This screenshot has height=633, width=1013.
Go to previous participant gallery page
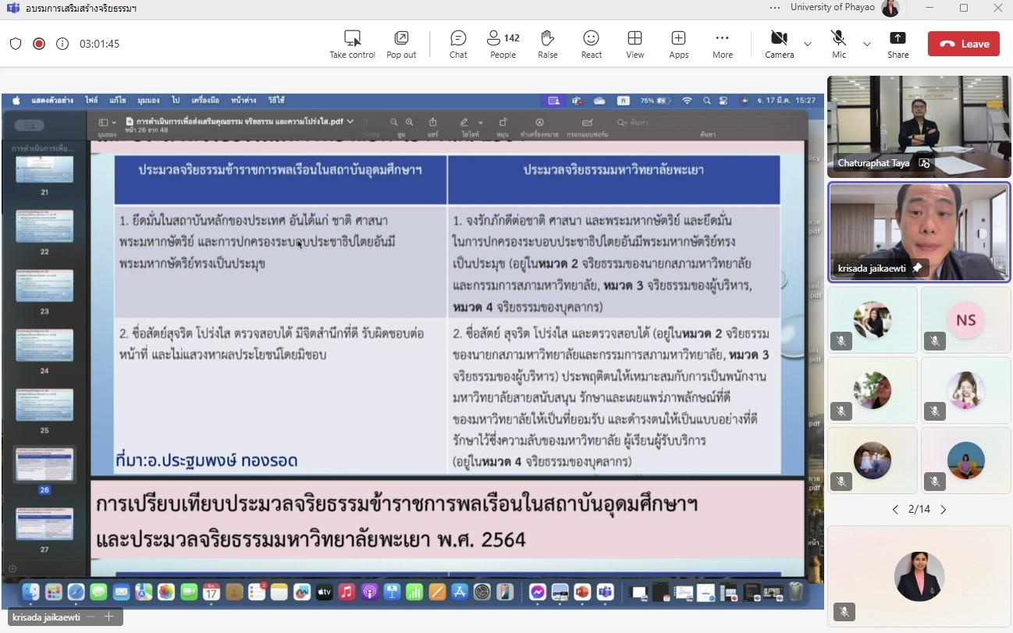895,510
